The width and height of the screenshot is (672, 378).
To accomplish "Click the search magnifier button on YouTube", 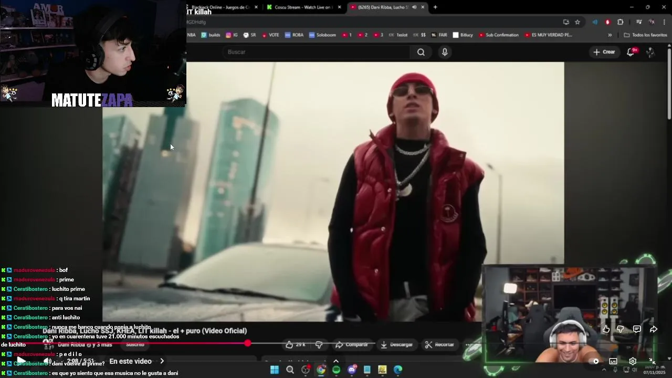I will [x=421, y=52].
